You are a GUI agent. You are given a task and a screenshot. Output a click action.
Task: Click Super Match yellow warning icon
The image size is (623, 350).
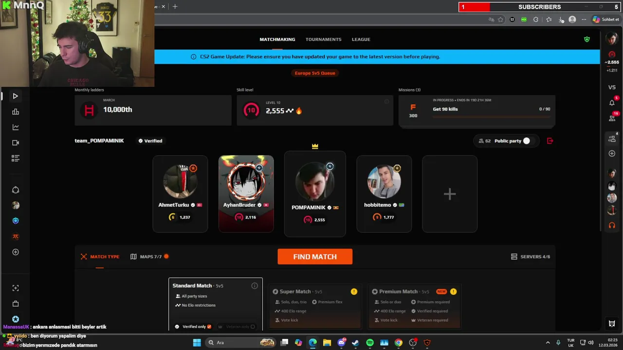[x=354, y=292]
